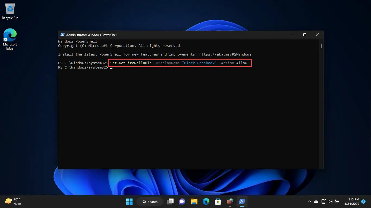The height and width of the screenshot is (208, 371).
Task: Open the Windows Firewall taskbar app
Action: 230,201
